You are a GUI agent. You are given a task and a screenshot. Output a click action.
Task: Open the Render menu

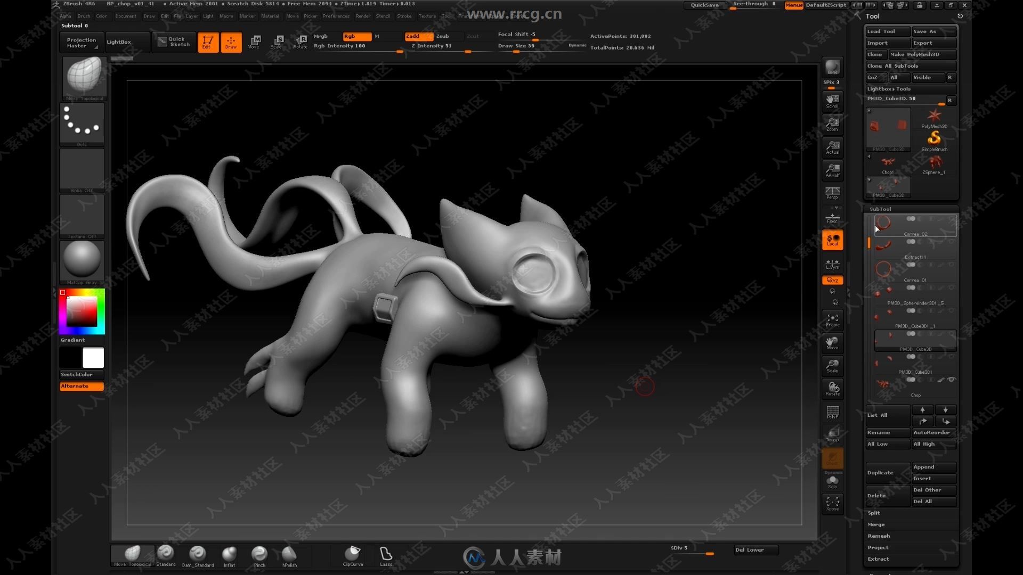click(x=363, y=16)
